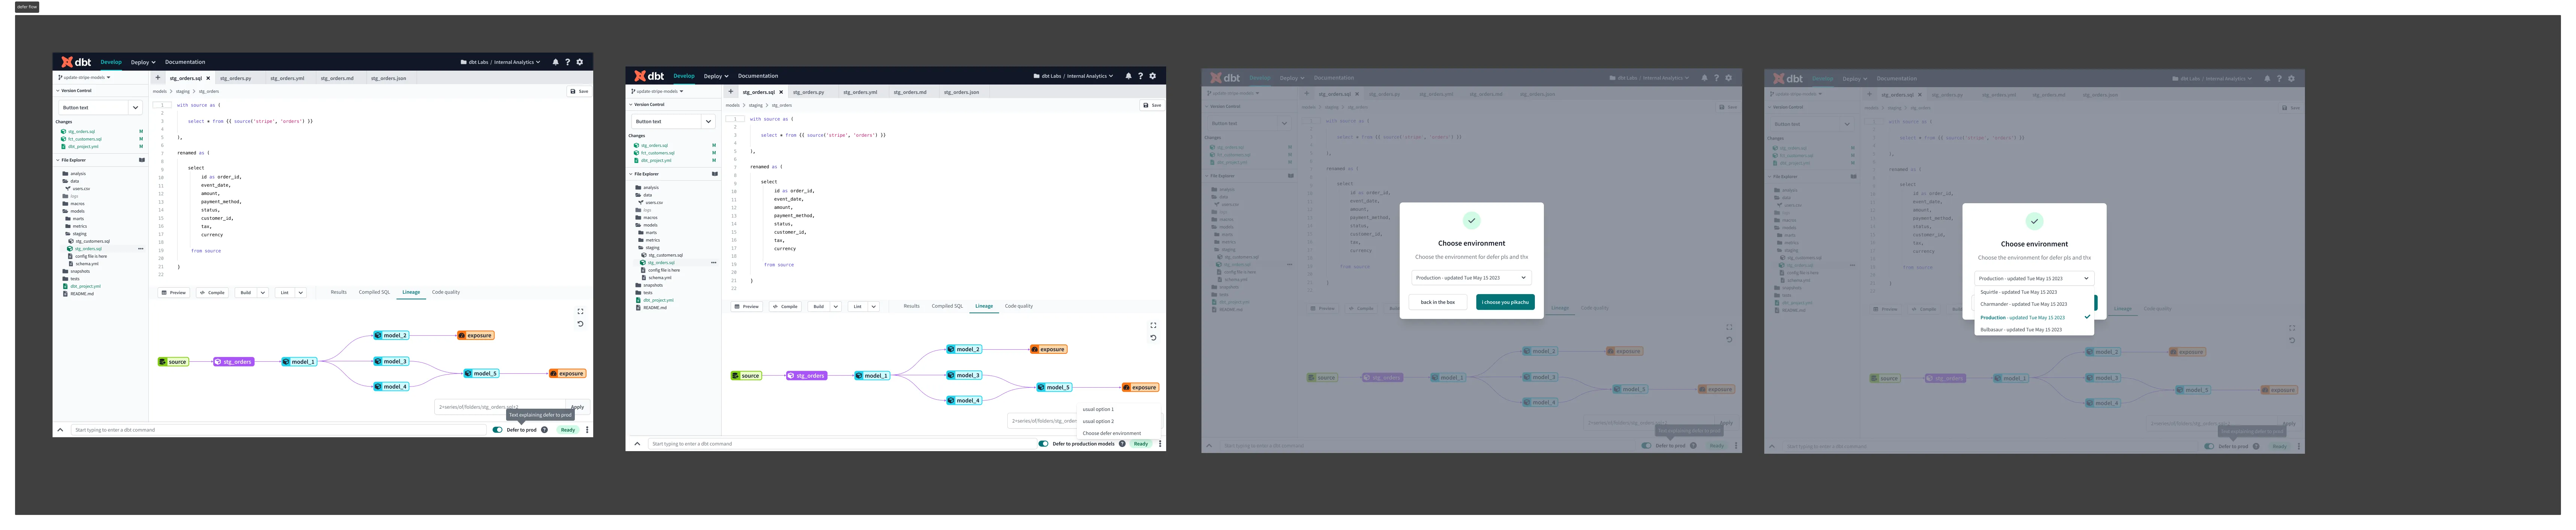Image resolution: width=2576 pixels, height=530 pixels.
Task: Click refresh lineage icon in the second frame
Action: pos(1153,338)
